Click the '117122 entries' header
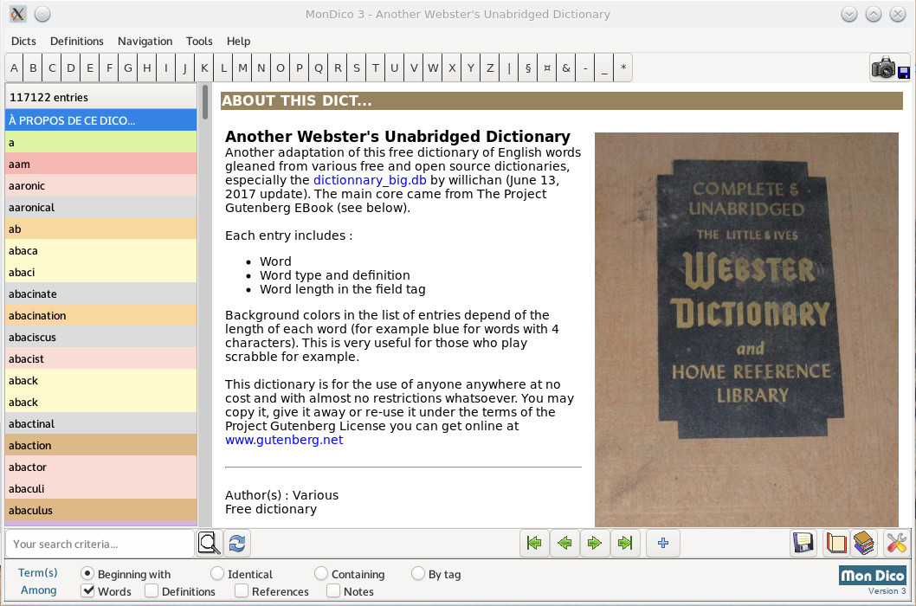 pos(101,98)
